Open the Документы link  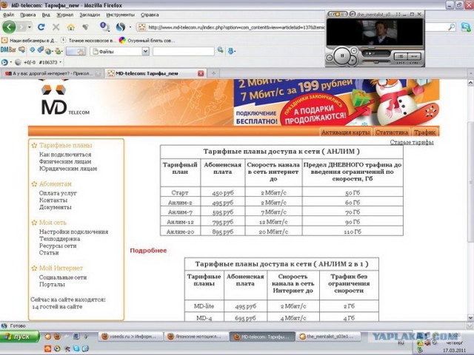56,207
